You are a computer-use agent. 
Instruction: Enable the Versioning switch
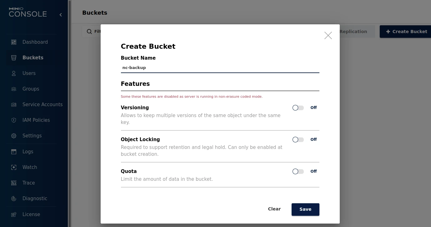298,108
